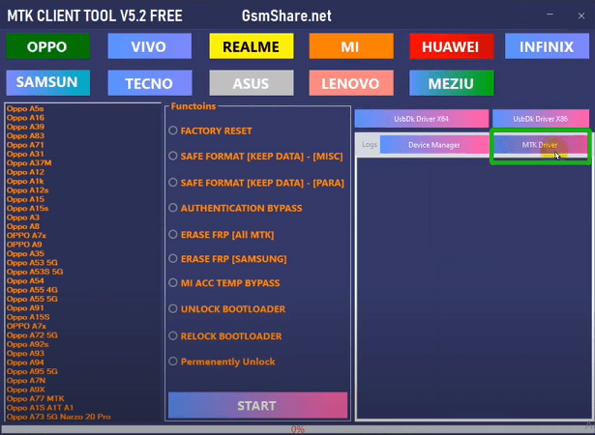The height and width of the screenshot is (435, 595).
Task: Select Oppo A12 model entry
Action: click(x=25, y=173)
